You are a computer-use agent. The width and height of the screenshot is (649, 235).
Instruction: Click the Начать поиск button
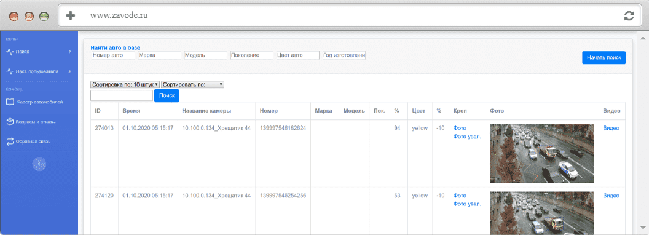coord(604,58)
